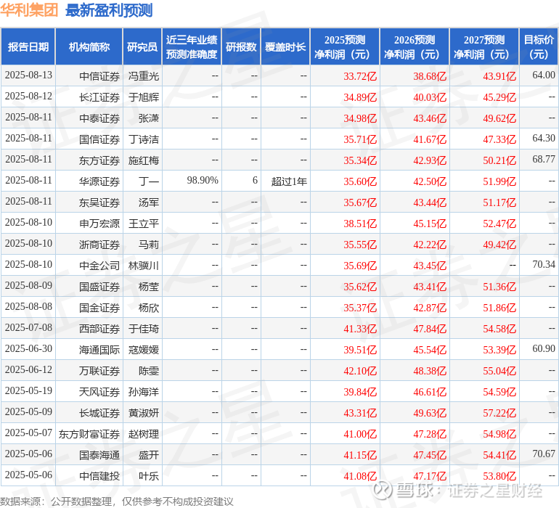Click target price 64.30
559x508 pixels.
tap(544, 138)
